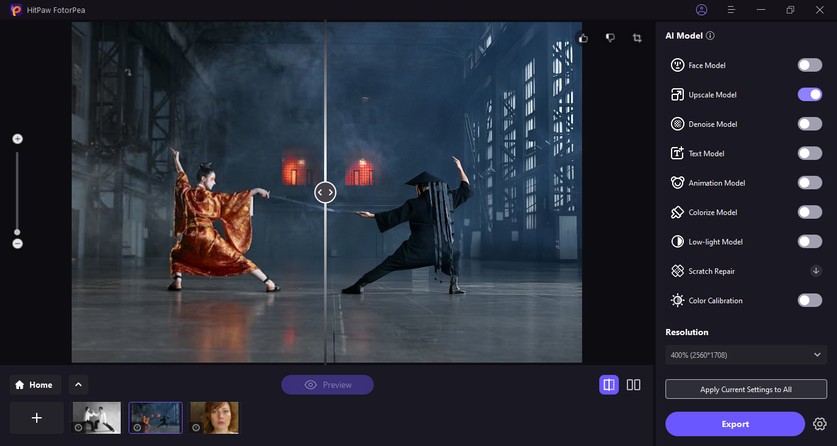Viewport: 837px width, 446px height.
Task: Switch to side-by-side compare view
Action: click(634, 385)
